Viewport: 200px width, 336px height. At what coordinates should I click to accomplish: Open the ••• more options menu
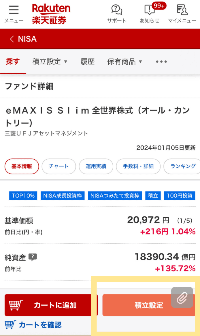[x=161, y=61]
